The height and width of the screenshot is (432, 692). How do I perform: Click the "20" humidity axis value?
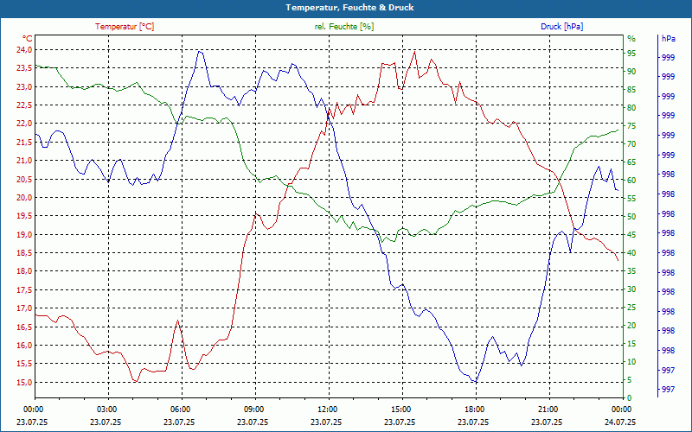coord(631,326)
